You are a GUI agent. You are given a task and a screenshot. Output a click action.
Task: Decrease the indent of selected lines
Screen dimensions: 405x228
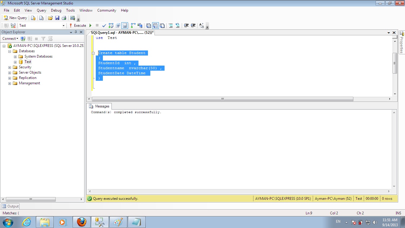(x=186, y=26)
